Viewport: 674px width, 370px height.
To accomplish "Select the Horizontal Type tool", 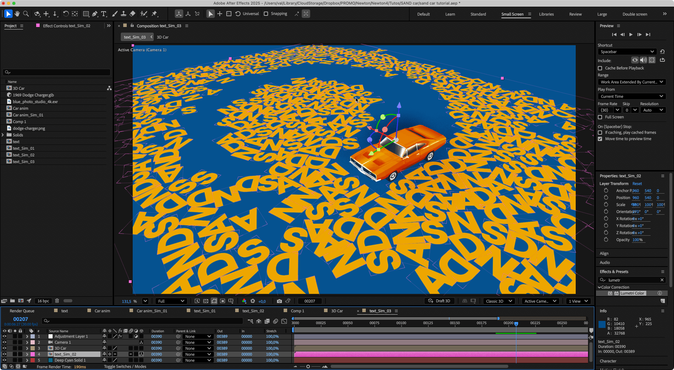I will (104, 14).
